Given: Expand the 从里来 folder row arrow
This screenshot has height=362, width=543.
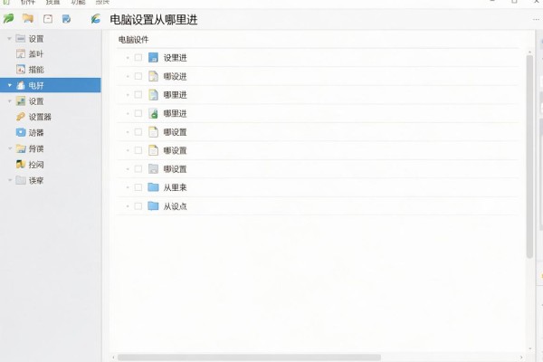Looking at the screenshot, I should [x=128, y=187].
